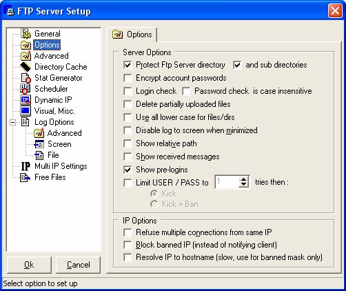Image resolution: width=346 pixels, height=291 pixels.
Task: Select the Directory Cache chip icon
Action: 26,67
